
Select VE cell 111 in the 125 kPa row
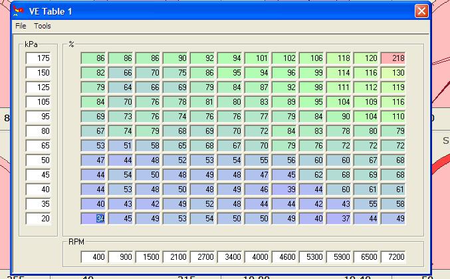point(338,87)
